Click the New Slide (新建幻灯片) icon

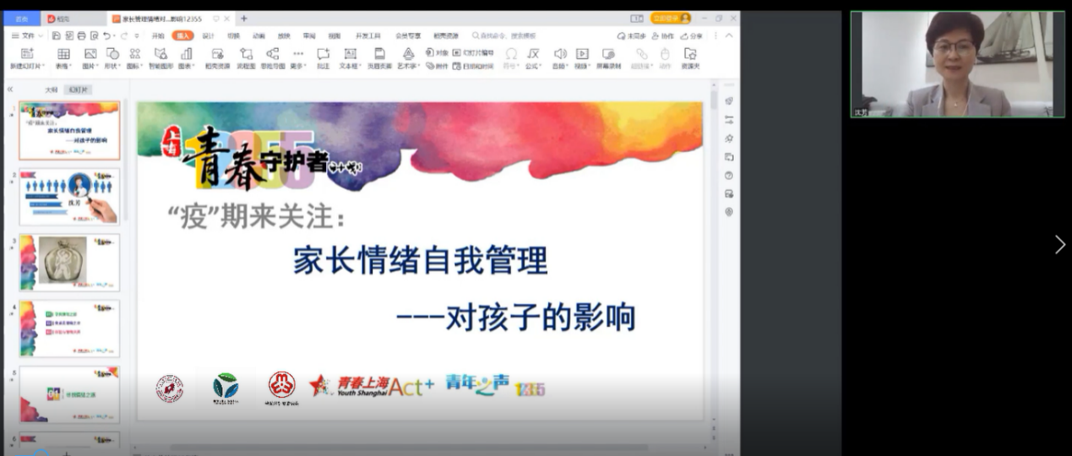click(x=27, y=54)
